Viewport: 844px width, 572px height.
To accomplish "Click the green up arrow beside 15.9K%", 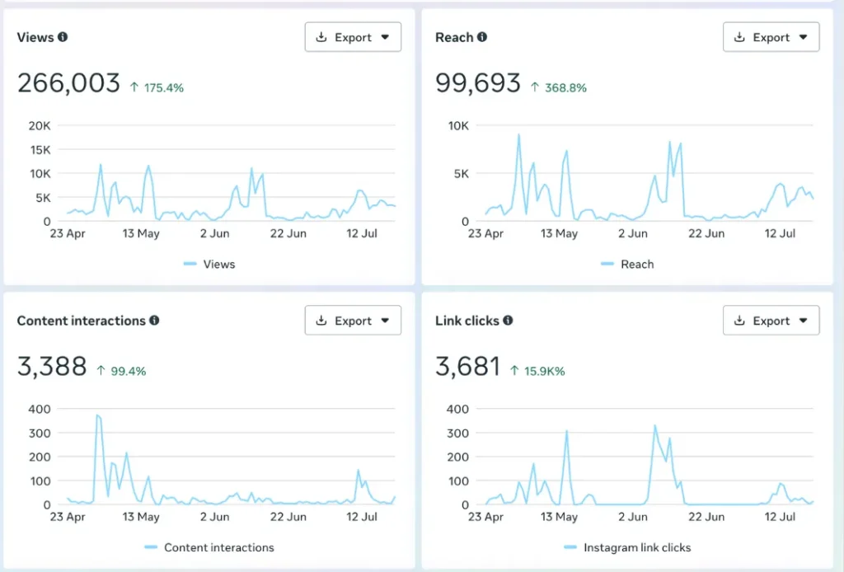I will coord(515,371).
